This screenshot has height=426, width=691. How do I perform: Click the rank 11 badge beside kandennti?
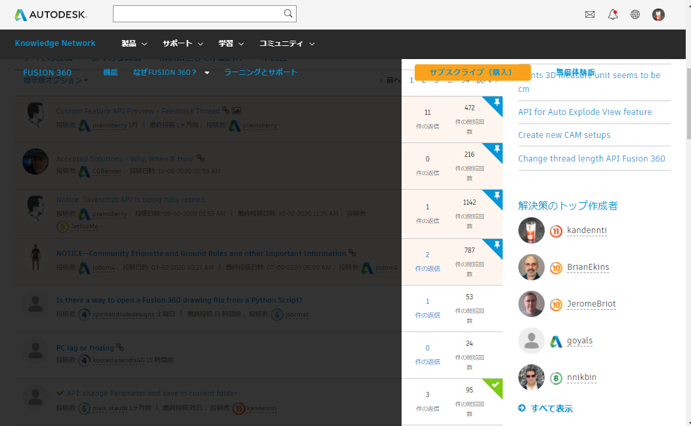tap(556, 231)
